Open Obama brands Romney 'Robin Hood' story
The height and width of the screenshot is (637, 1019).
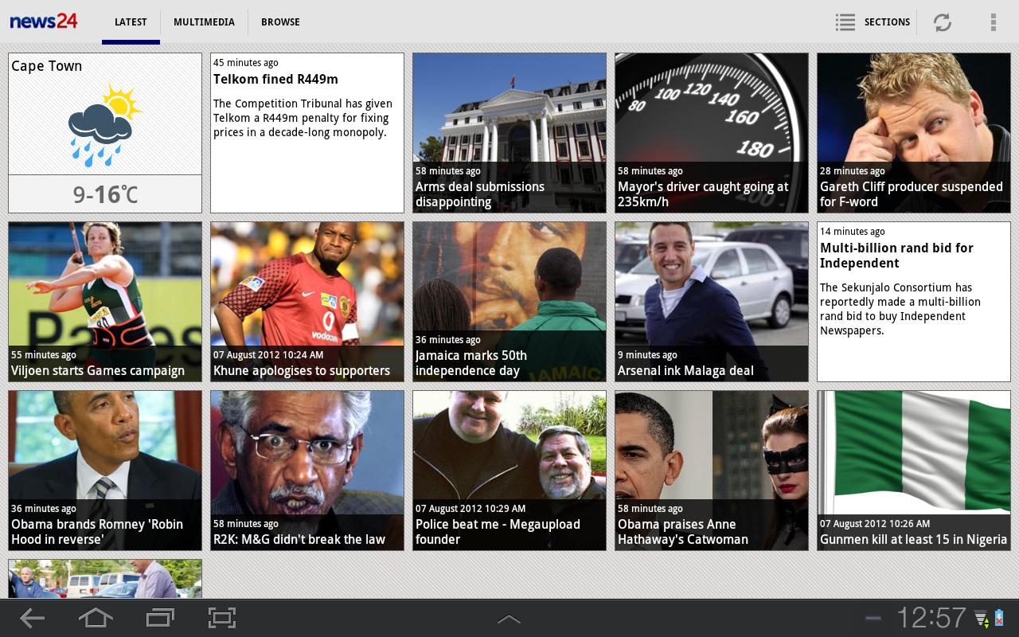pos(105,471)
